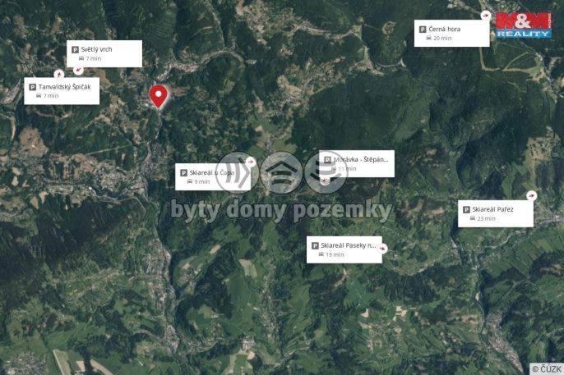
Task: Open the Morávka - Štěpán info card
Action: coord(357,163)
